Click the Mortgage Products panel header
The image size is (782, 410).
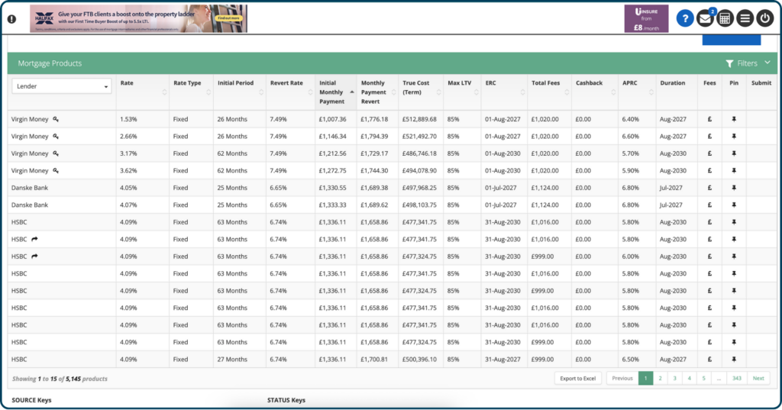392,63
